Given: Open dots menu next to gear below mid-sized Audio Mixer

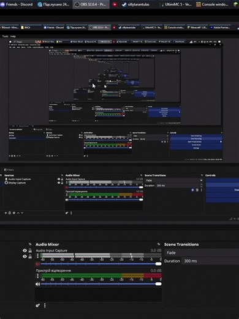Looking at the screenshot, I should tap(71, 213).
